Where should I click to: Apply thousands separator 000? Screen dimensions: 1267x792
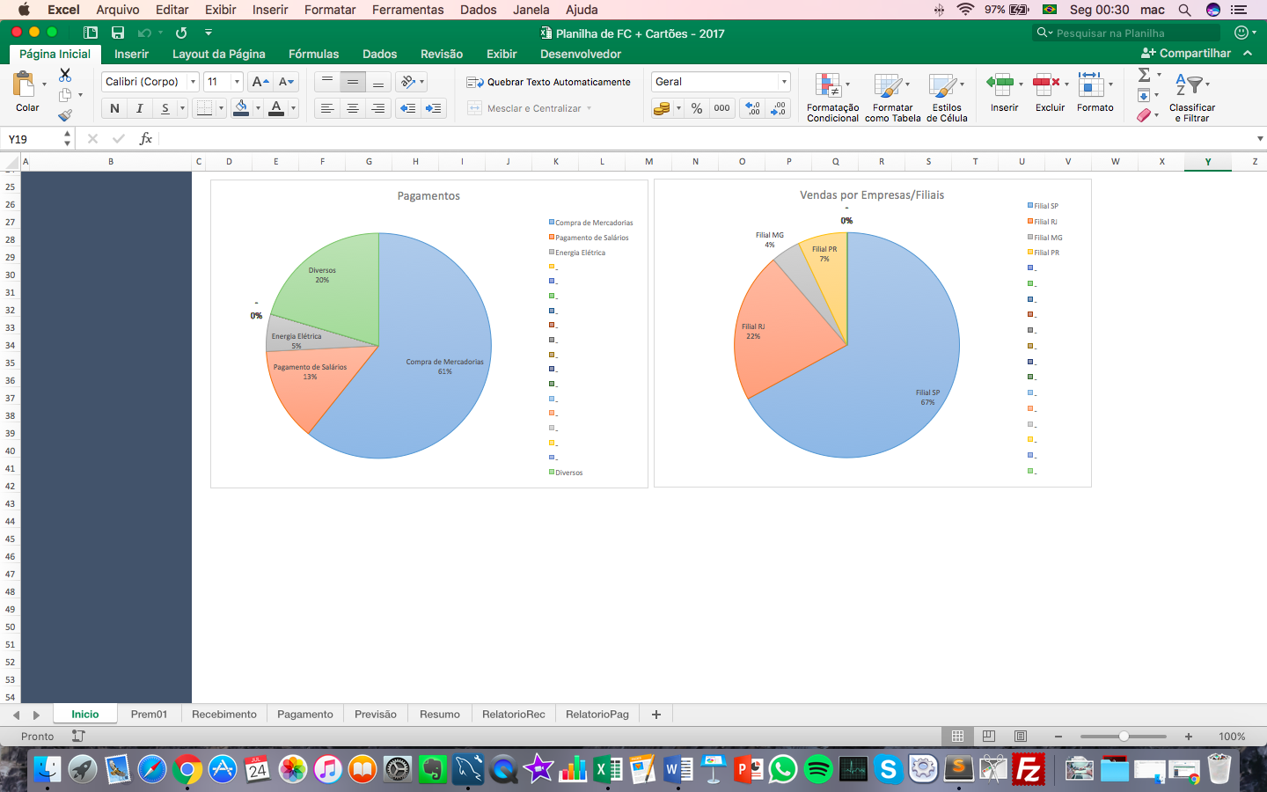pos(721,108)
